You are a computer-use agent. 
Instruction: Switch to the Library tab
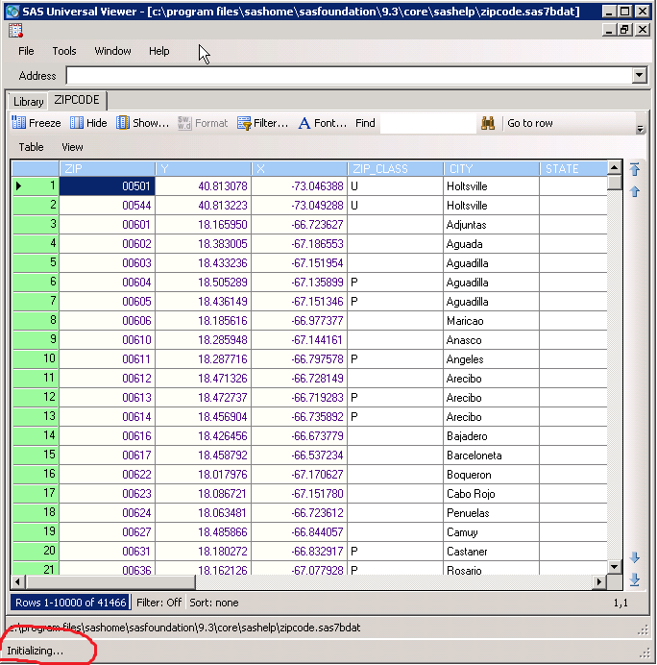click(x=29, y=102)
